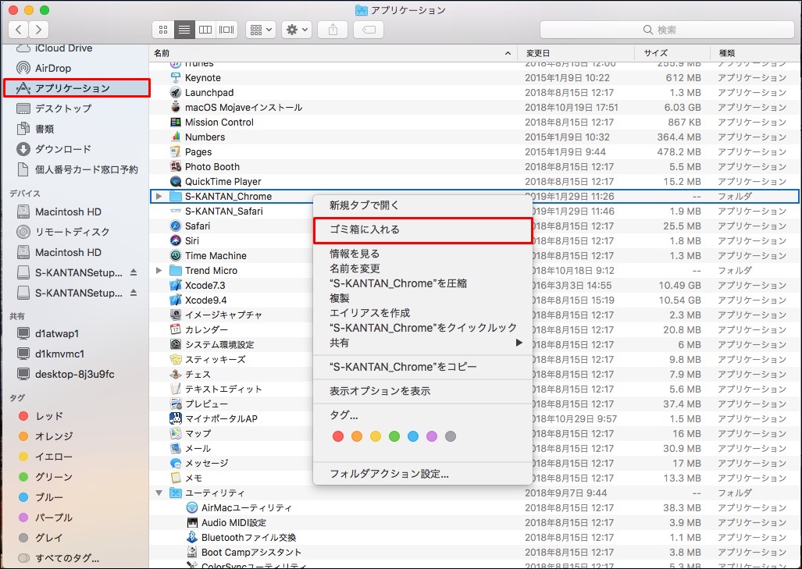
Task: Select the Xcode7.3 app icon
Action: [176, 285]
